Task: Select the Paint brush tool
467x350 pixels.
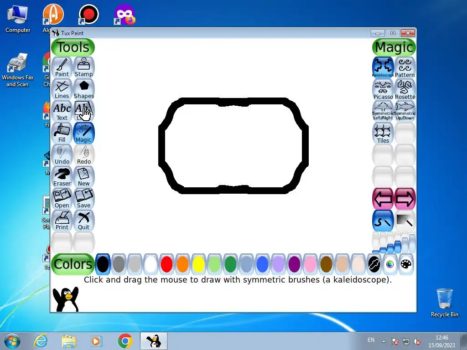Action: (62, 67)
